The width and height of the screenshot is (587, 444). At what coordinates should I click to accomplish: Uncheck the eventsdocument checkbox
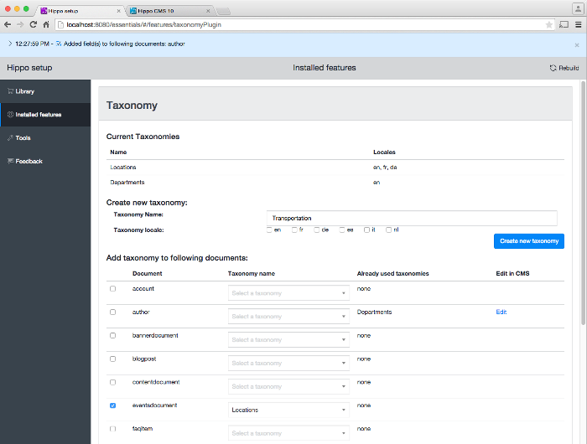point(112,405)
